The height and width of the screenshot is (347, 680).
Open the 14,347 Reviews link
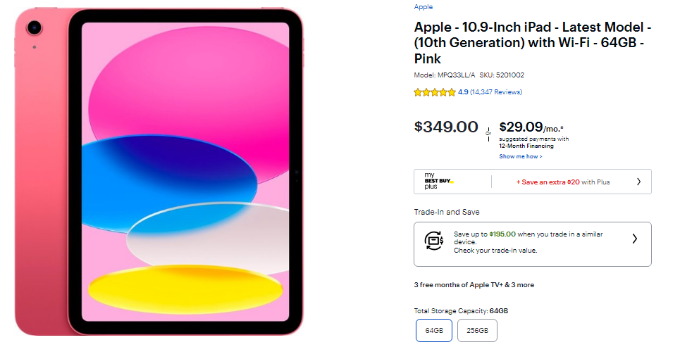pyautogui.click(x=496, y=92)
